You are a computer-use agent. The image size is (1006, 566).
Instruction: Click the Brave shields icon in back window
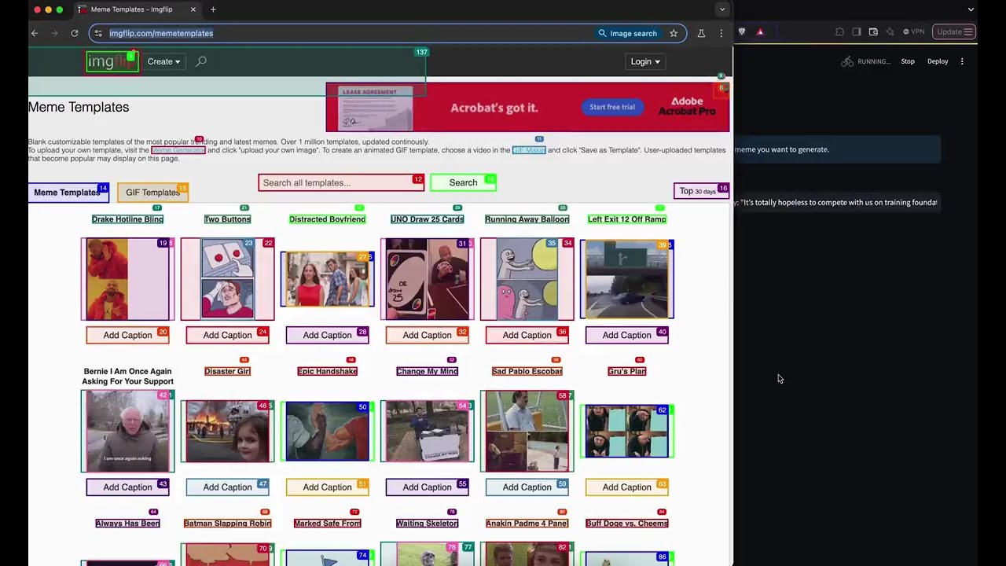[x=741, y=31]
